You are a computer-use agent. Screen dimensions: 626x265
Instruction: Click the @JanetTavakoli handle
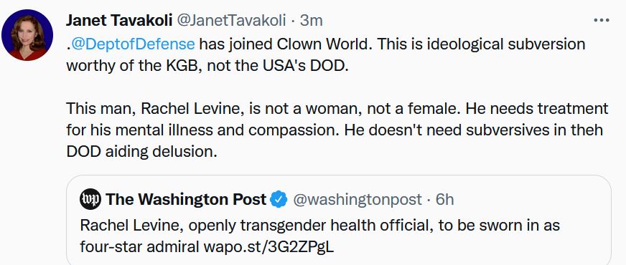tap(231, 20)
